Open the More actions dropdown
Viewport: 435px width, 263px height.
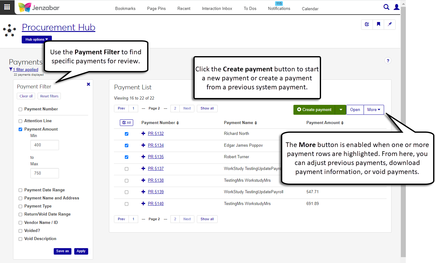pos(374,109)
